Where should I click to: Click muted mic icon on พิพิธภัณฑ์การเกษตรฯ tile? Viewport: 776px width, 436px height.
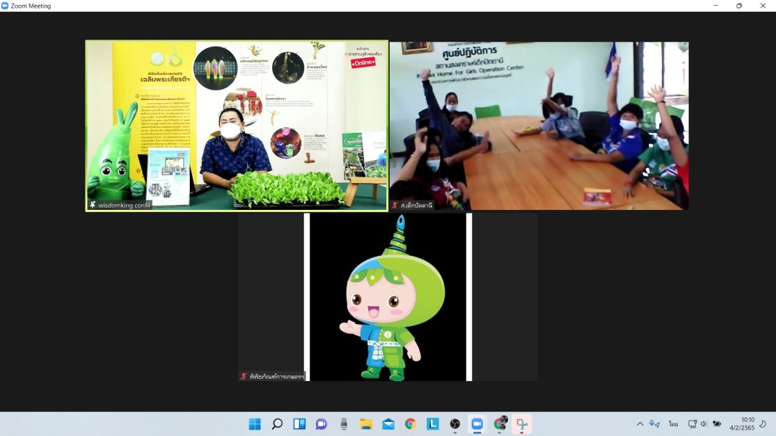pos(244,376)
